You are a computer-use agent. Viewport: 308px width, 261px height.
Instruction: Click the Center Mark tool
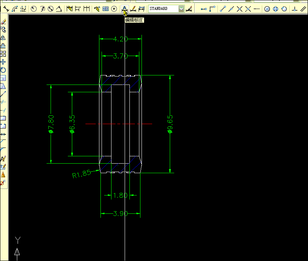click(114, 9)
